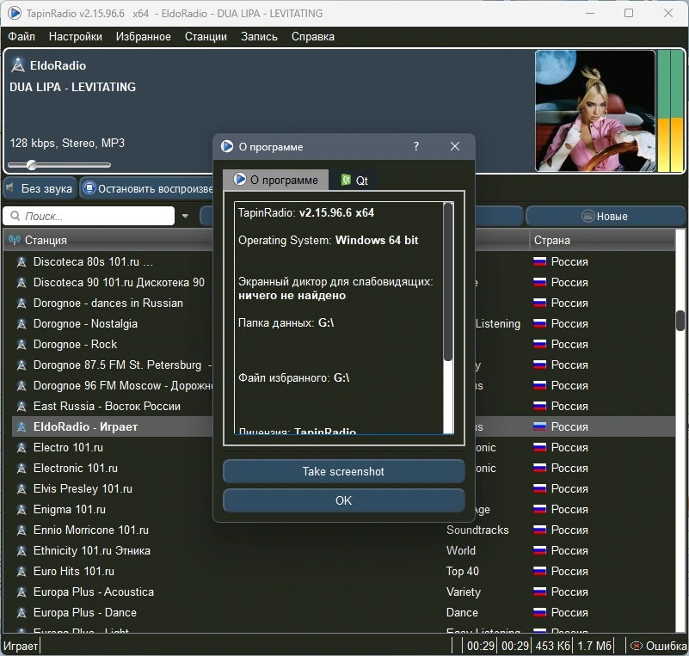Click DUA LIPA - LEVITATING track title
Image resolution: width=689 pixels, height=656 pixels.
point(73,87)
